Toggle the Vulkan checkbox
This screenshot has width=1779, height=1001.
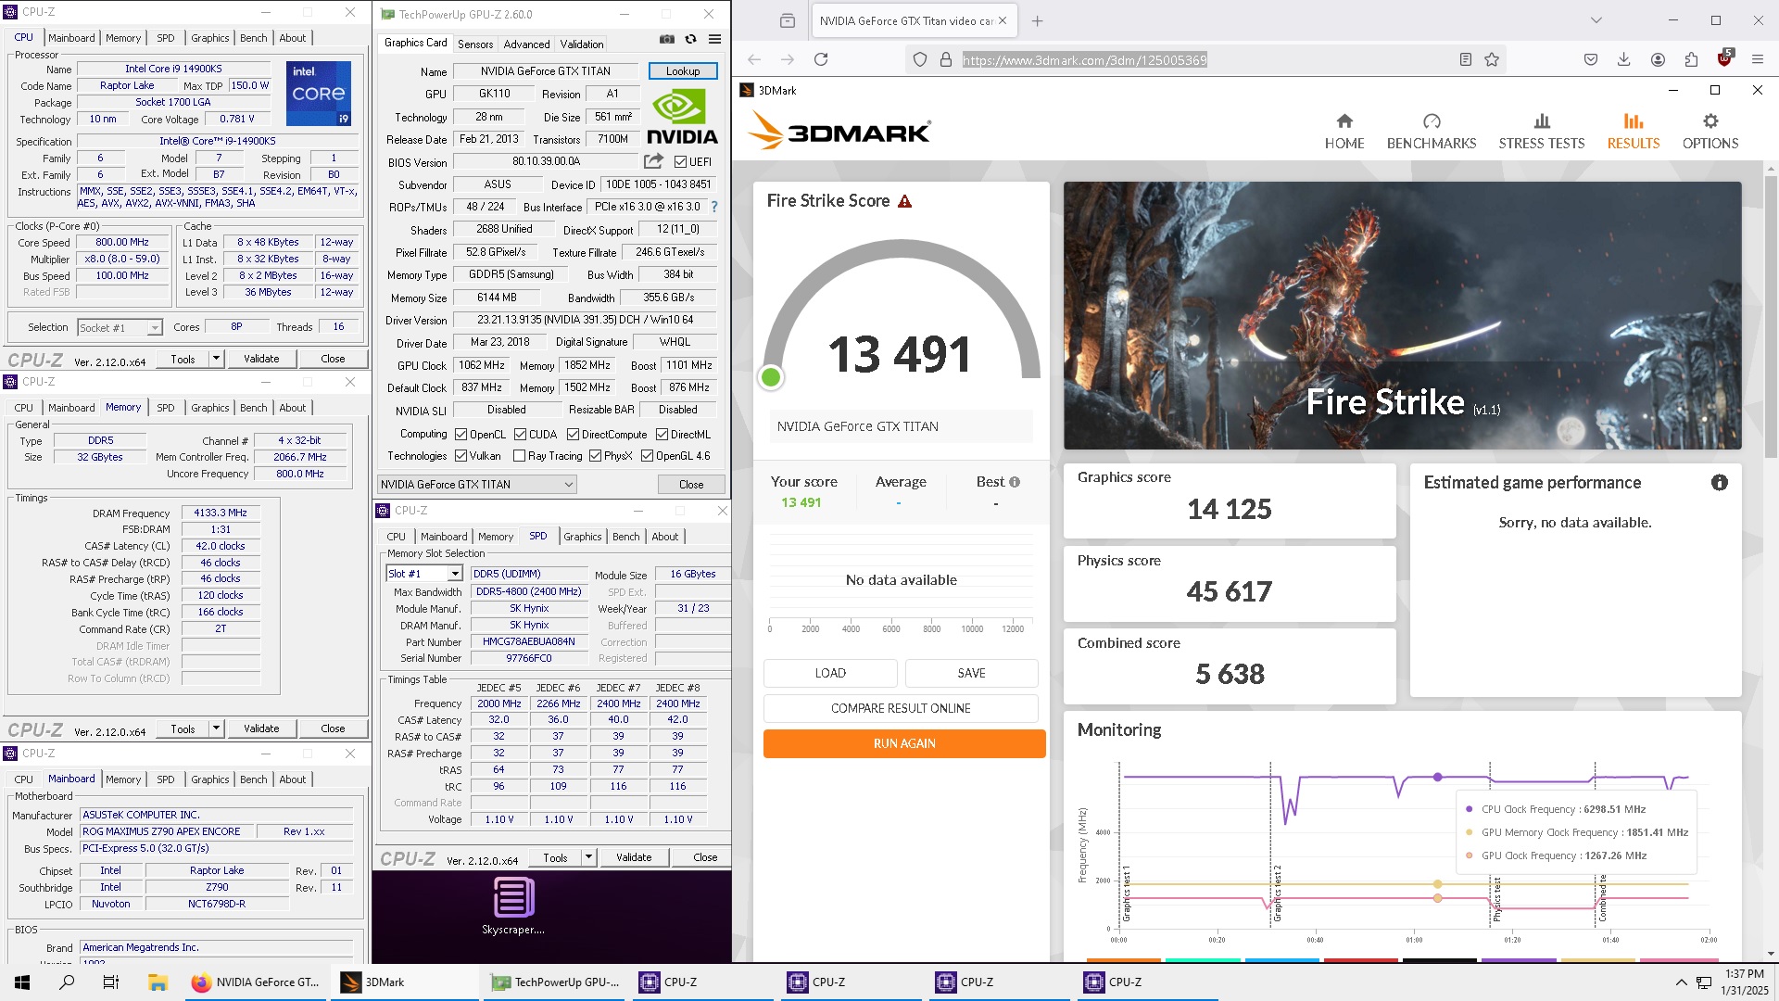(x=461, y=456)
